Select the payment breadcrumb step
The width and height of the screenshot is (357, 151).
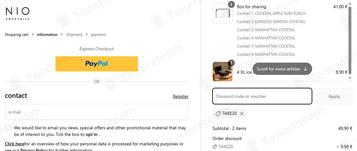(x=98, y=35)
